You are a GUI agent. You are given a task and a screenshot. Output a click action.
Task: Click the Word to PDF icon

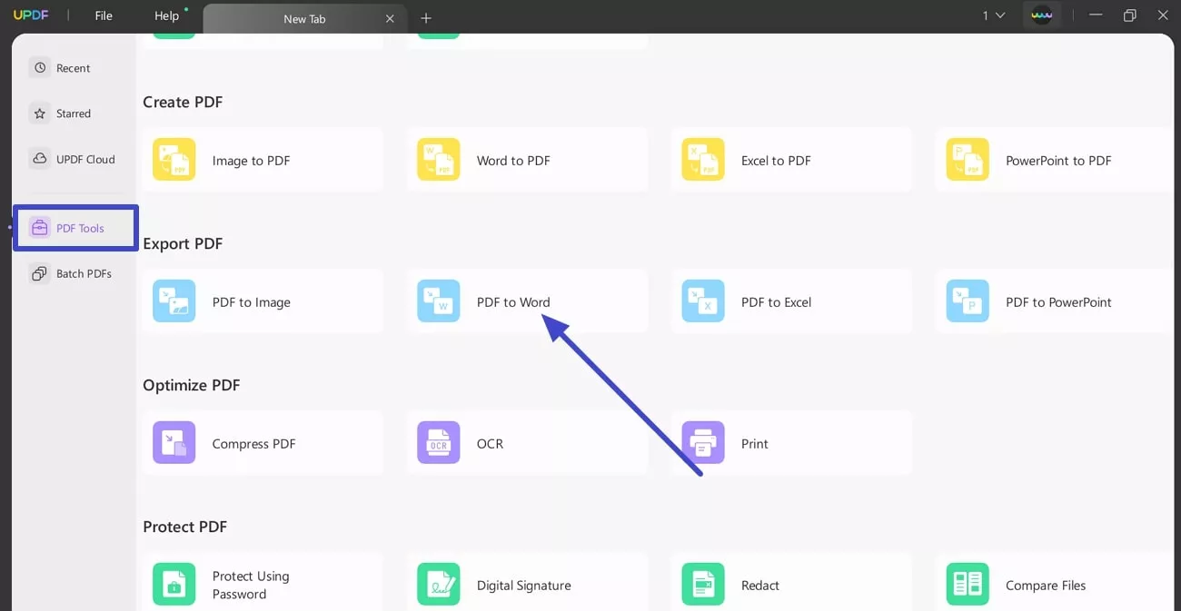pyautogui.click(x=438, y=160)
